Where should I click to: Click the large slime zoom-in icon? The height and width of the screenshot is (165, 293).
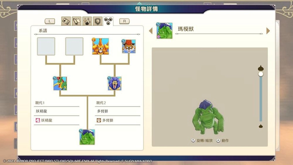point(261,68)
